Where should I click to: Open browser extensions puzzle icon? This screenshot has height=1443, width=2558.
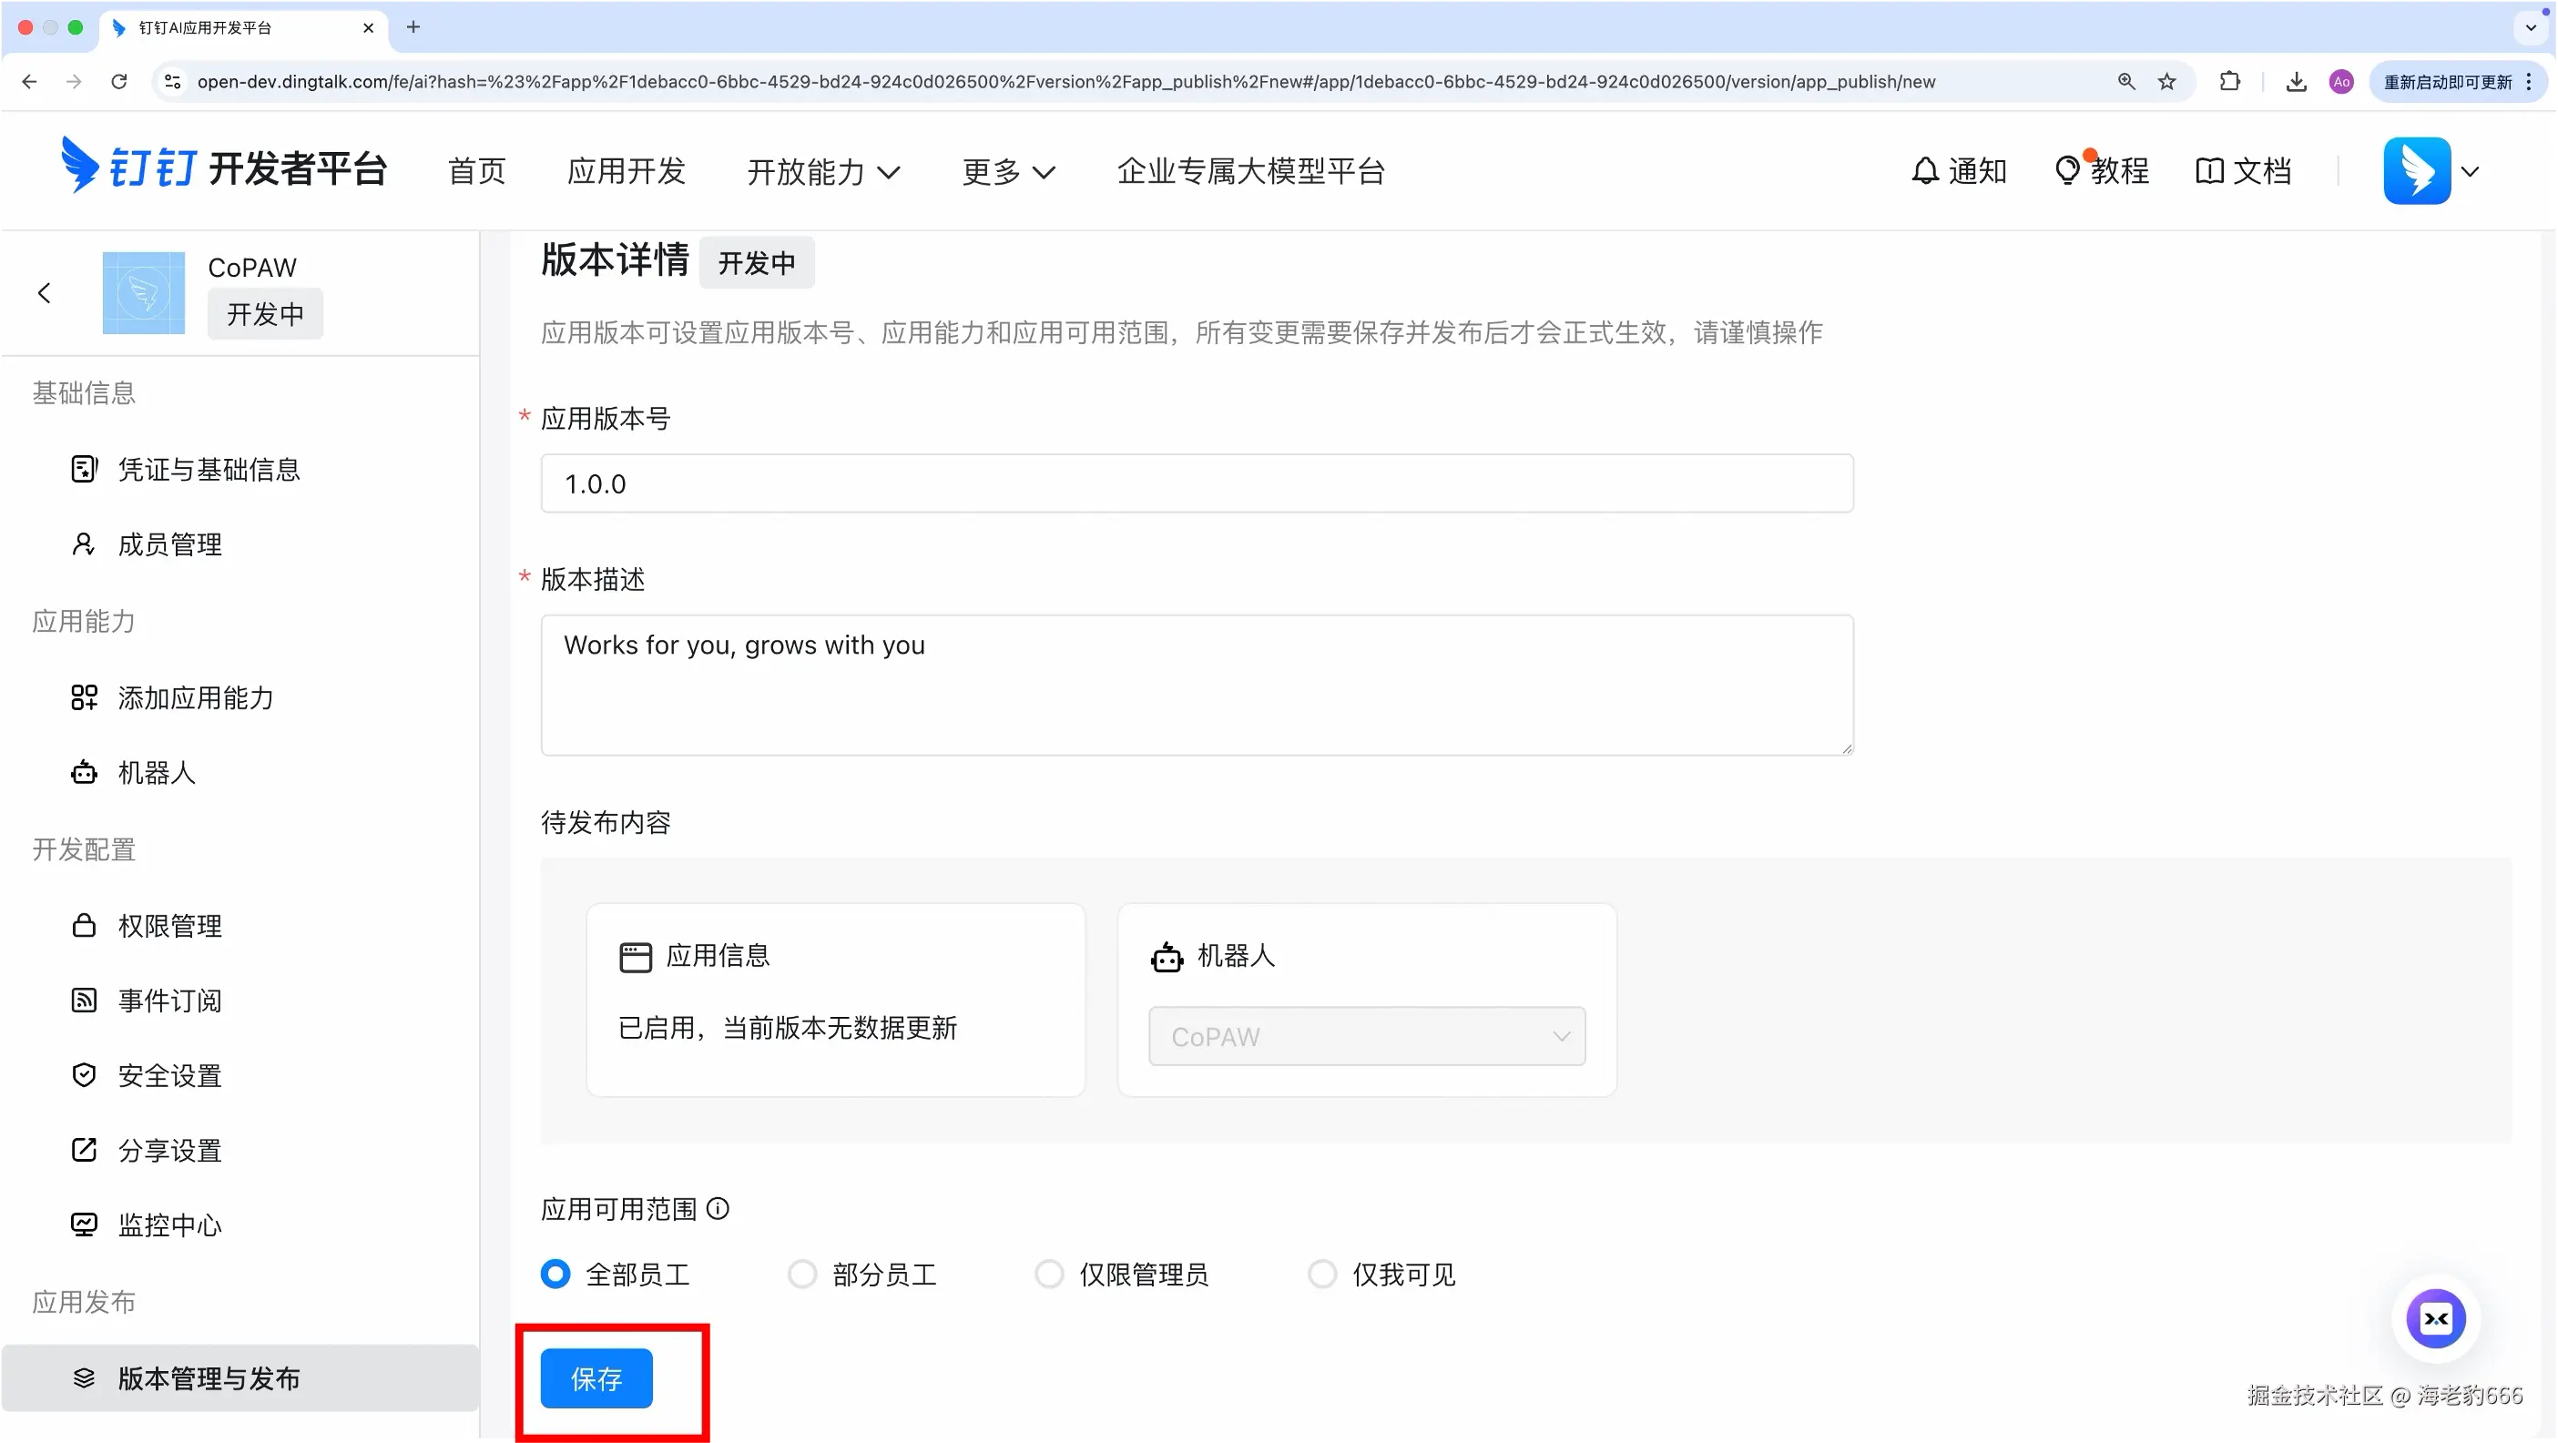pos(2230,81)
